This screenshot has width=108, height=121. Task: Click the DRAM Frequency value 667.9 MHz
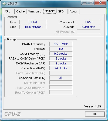[61, 44]
